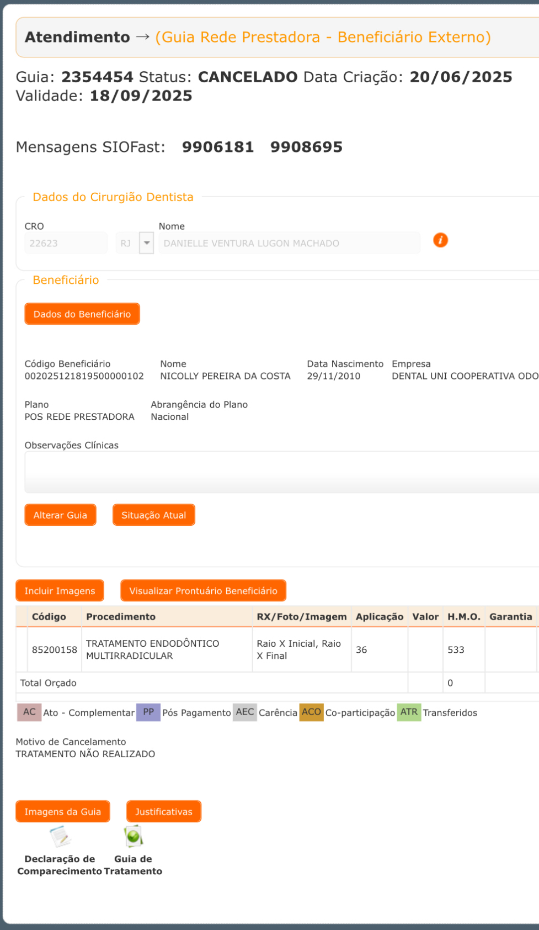This screenshot has width=539, height=930.
Task: Open the Justificativas button
Action: point(164,812)
